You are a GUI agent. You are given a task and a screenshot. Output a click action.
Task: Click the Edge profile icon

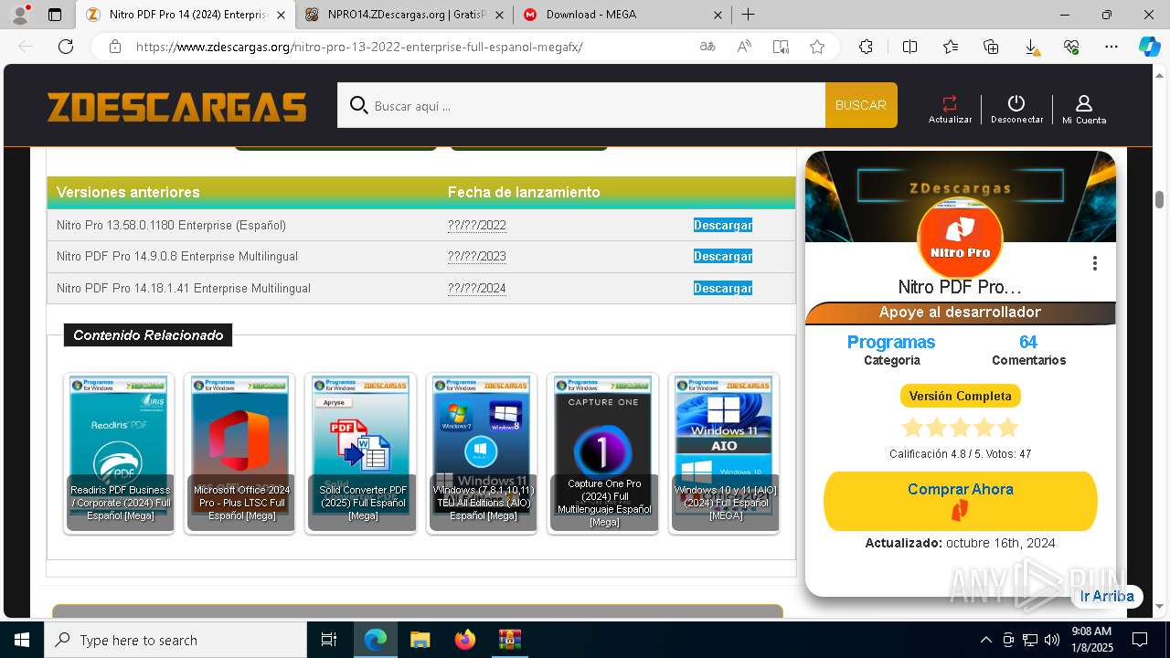[20, 14]
